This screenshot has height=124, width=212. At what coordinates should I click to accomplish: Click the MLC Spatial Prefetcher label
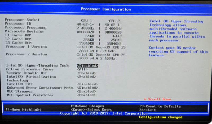click(30, 95)
